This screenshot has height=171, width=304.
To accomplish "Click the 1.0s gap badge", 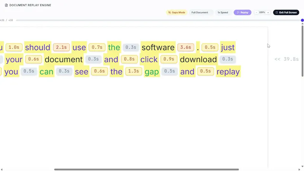I will point(14,47).
